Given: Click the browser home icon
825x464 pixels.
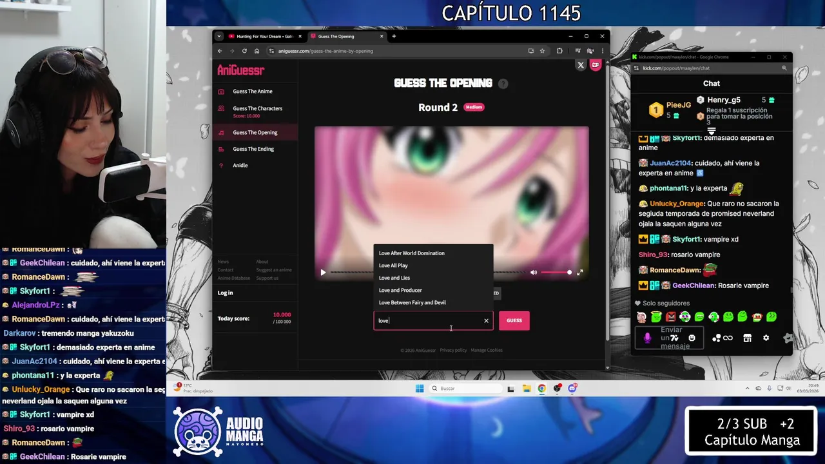Looking at the screenshot, I should coord(257,51).
